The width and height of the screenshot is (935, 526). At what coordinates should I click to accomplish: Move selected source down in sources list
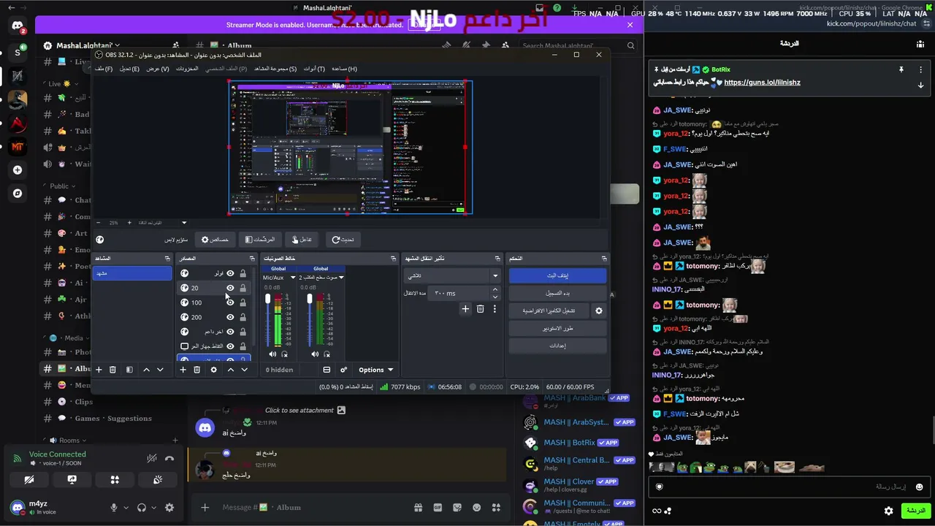[x=244, y=370]
